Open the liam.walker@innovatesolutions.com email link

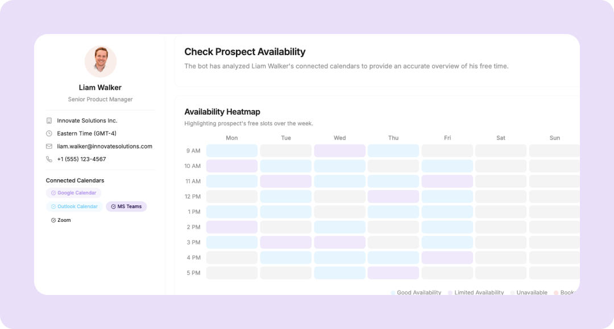point(105,146)
